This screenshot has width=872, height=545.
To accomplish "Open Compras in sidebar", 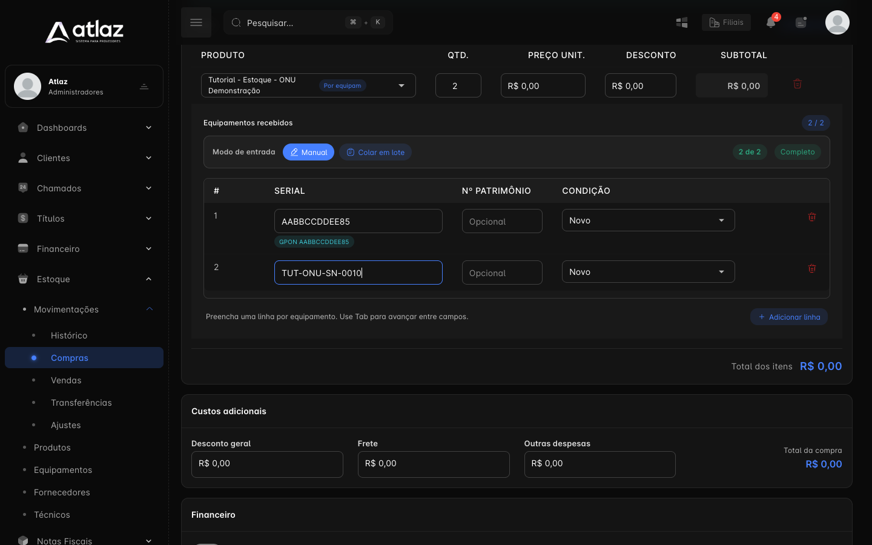I will click(x=84, y=358).
